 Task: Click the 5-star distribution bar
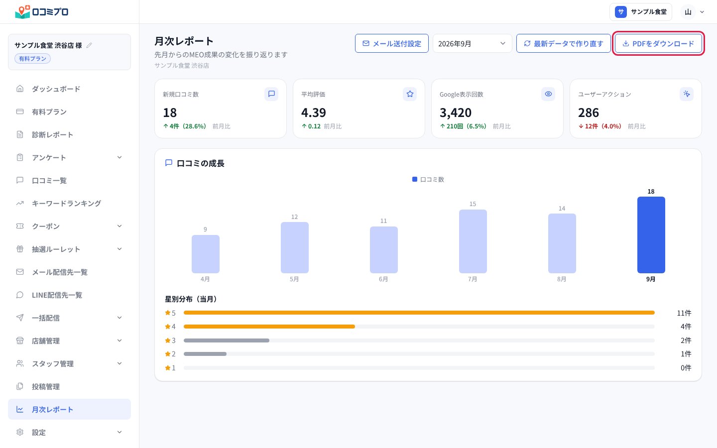tap(419, 313)
